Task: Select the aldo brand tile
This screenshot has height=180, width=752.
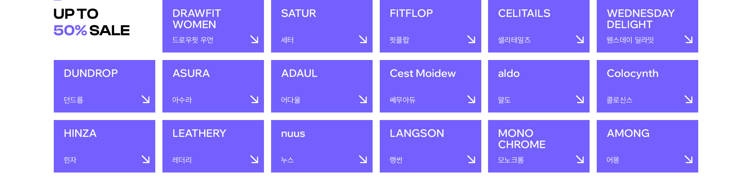Action: pos(539,86)
